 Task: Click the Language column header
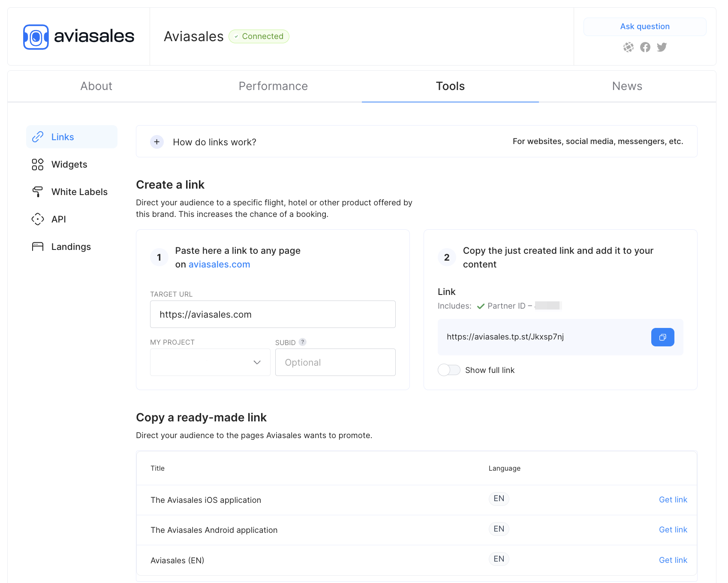505,468
